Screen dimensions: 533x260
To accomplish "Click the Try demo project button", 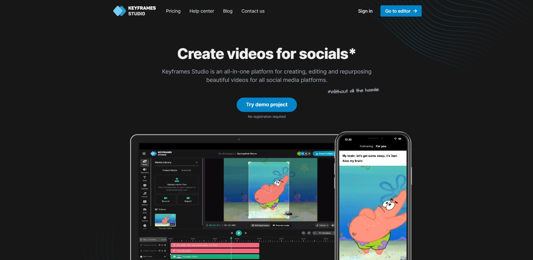I will [x=267, y=105].
